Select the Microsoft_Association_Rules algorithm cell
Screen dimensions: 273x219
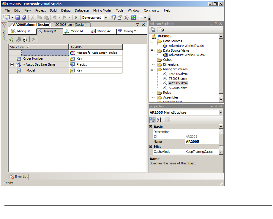click(x=96, y=53)
